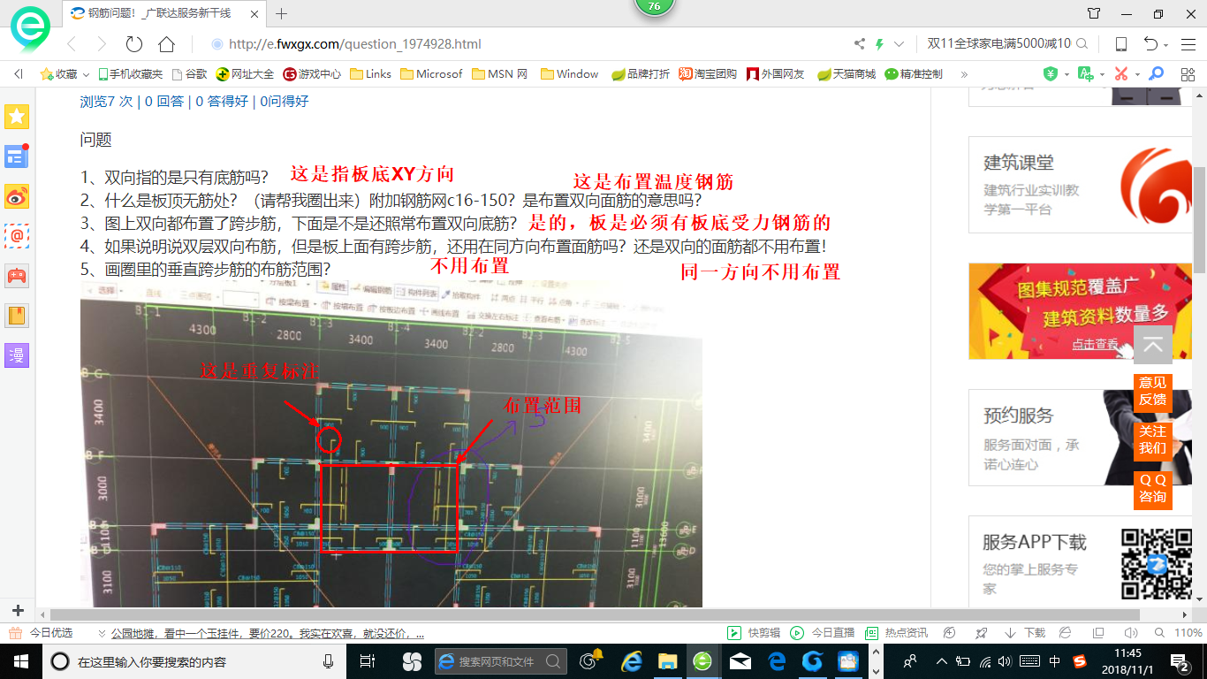Open the 谷歌 bookmark
This screenshot has height=679, width=1207.
click(x=189, y=74)
